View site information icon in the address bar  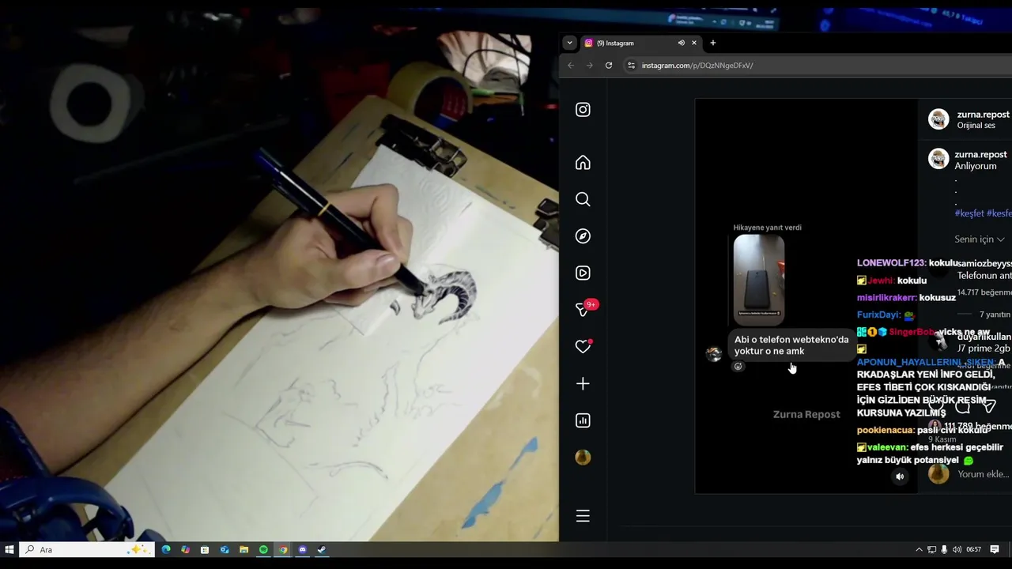coord(631,66)
